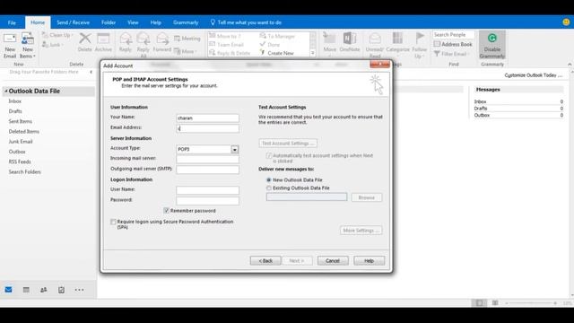
Task: Open the File tab
Action: [x=12, y=22]
